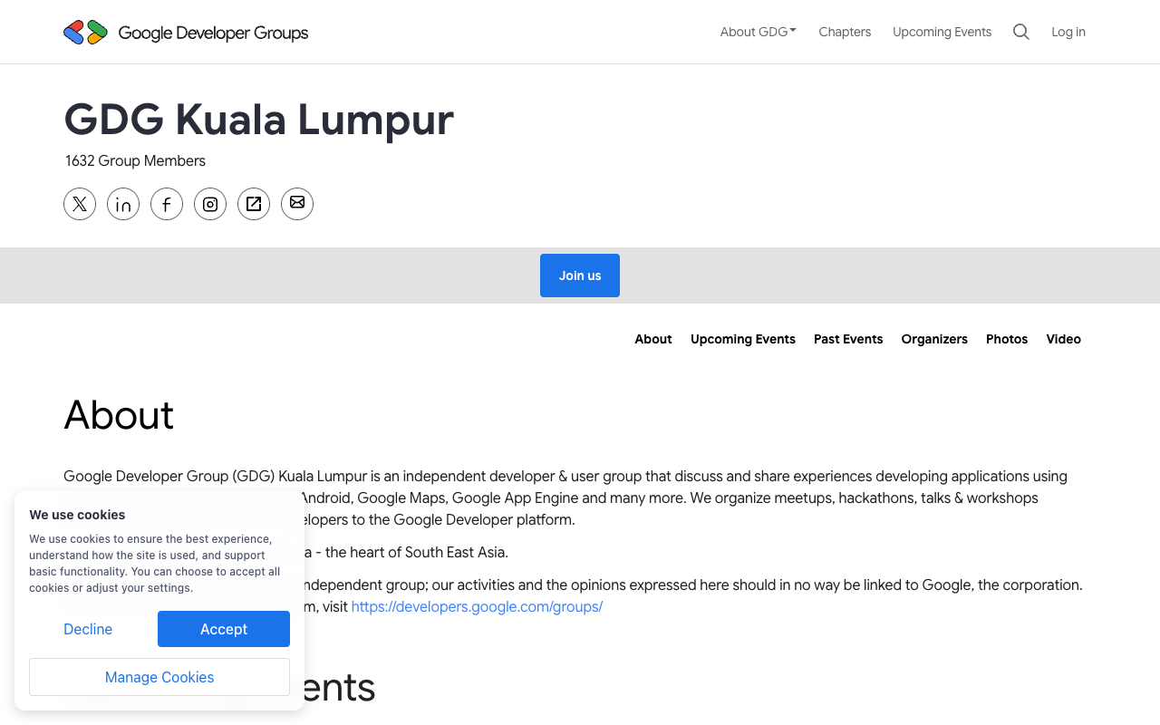Open the Organizers section
Viewport: 1160px width, 725px height.
[x=934, y=339]
